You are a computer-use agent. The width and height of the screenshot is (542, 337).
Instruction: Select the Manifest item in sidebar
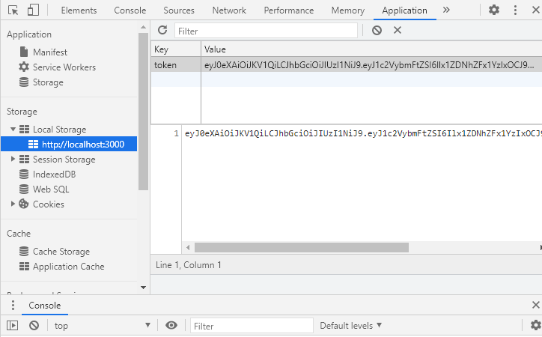[49, 52]
